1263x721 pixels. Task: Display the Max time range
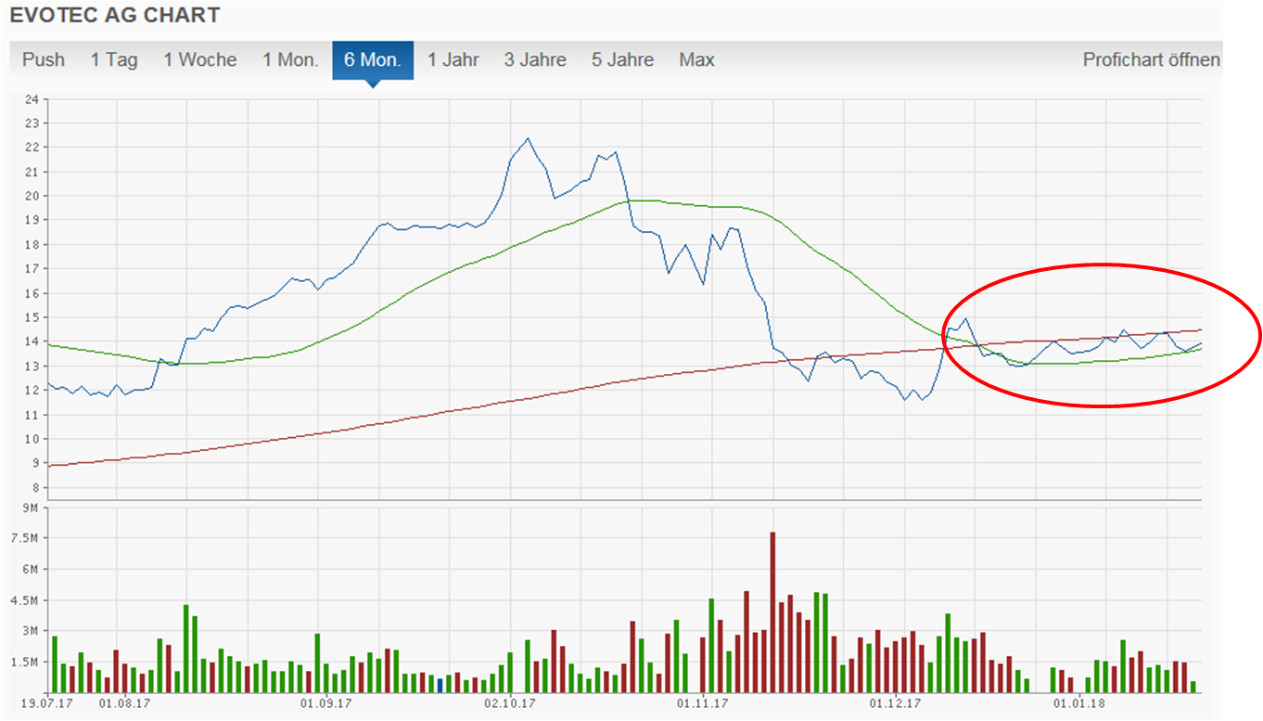pos(697,60)
